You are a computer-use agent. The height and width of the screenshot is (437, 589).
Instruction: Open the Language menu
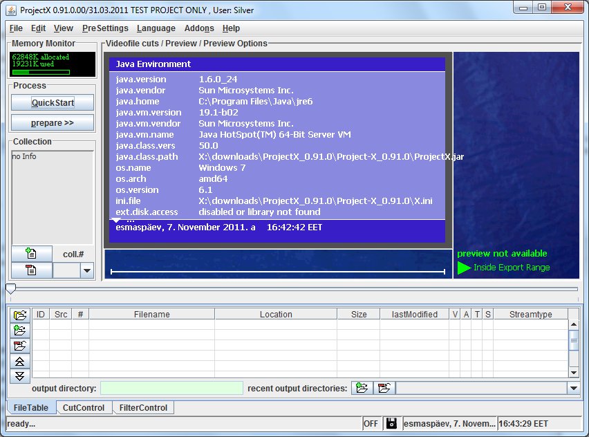click(156, 28)
